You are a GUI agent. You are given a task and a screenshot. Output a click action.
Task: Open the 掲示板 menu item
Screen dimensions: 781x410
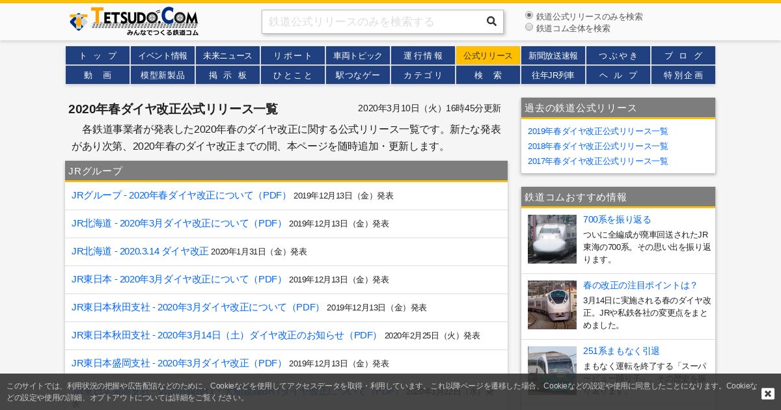point(228,75)
